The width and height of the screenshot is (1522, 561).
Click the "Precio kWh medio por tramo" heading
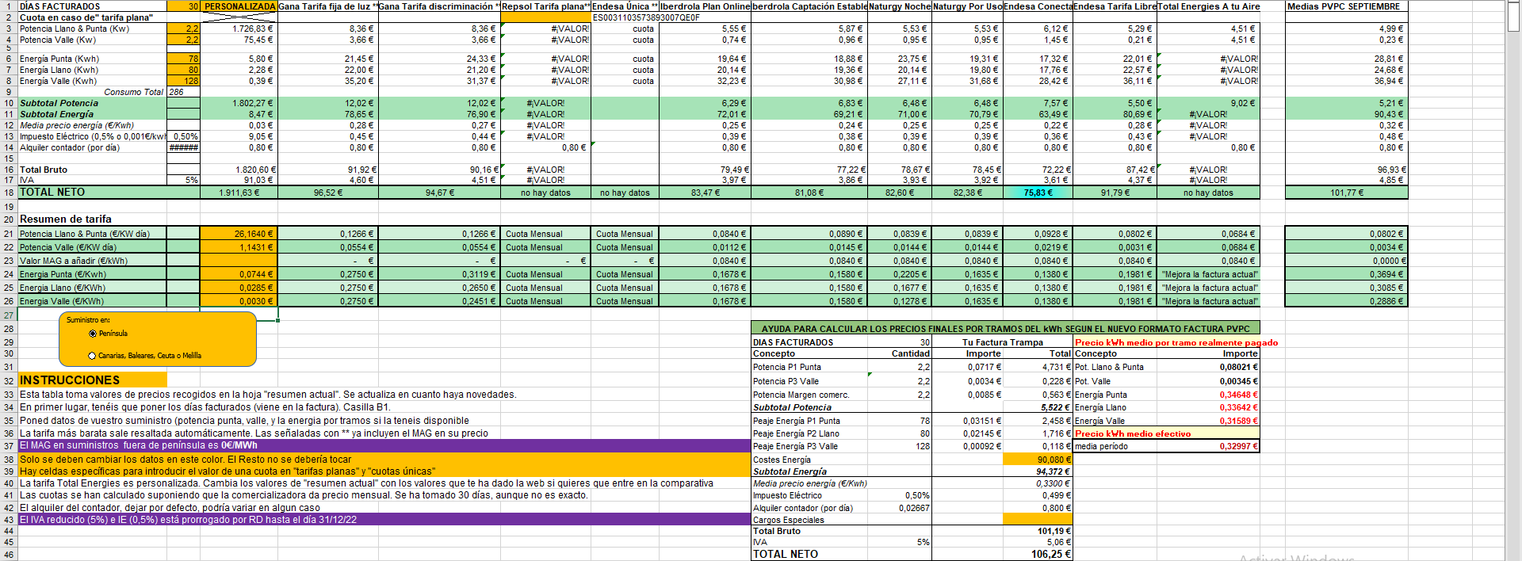1176,342
